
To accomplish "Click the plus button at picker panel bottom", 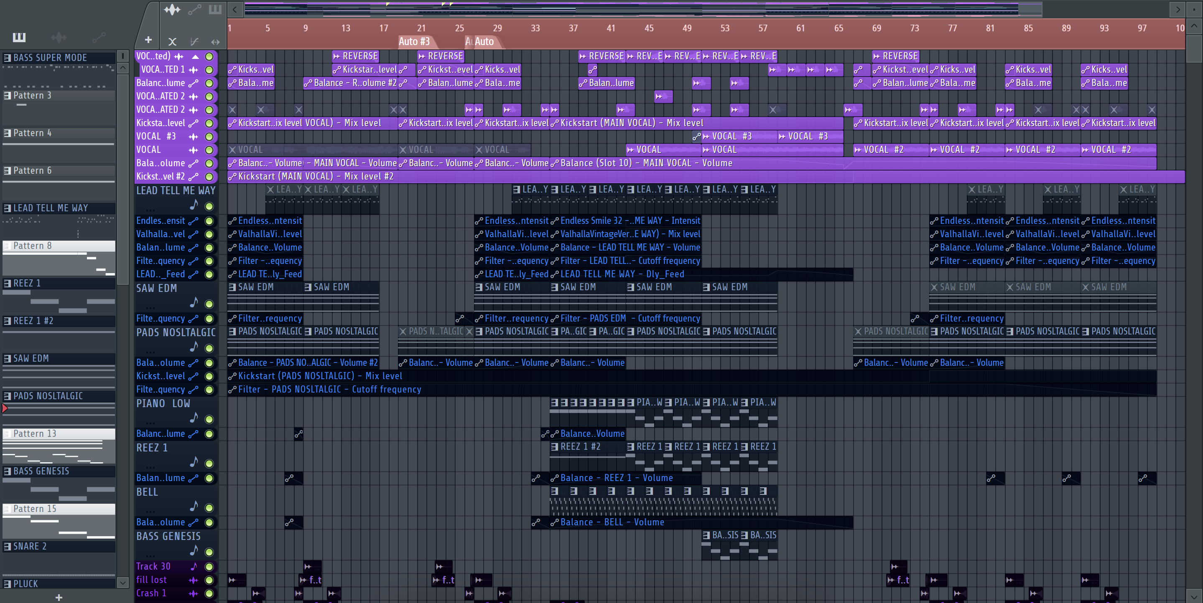I will coord(59,597).
